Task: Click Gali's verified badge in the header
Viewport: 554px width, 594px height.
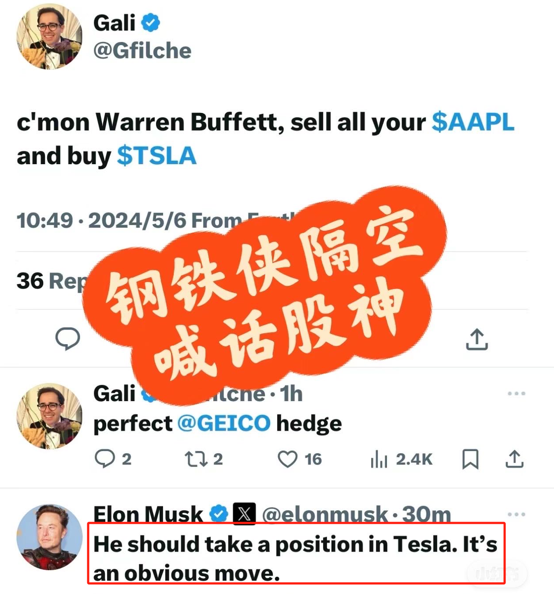Action: pyautogui.click(x=150, y=23)
